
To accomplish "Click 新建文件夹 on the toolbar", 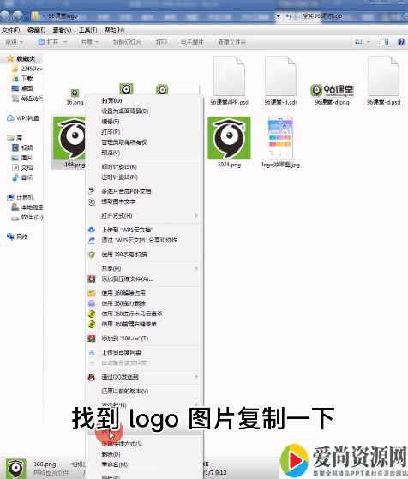I will (231, 42).
